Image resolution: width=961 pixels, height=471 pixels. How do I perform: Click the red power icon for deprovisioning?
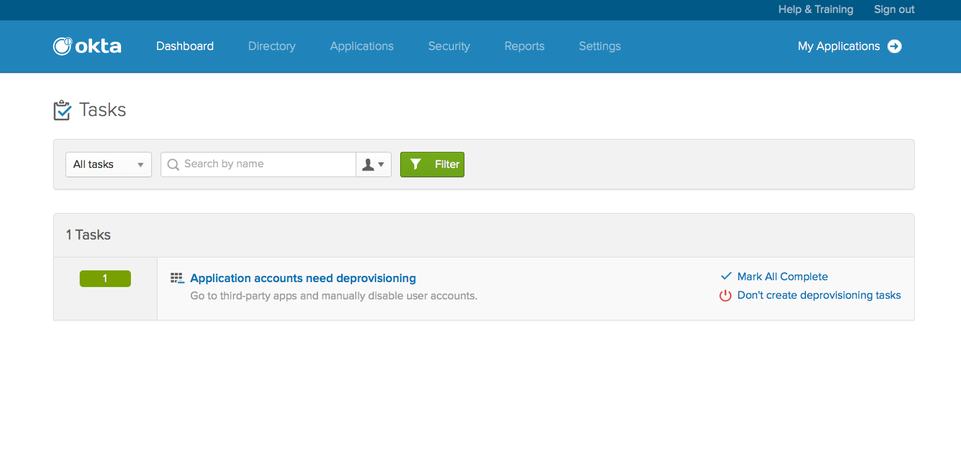tap(725, 296)
